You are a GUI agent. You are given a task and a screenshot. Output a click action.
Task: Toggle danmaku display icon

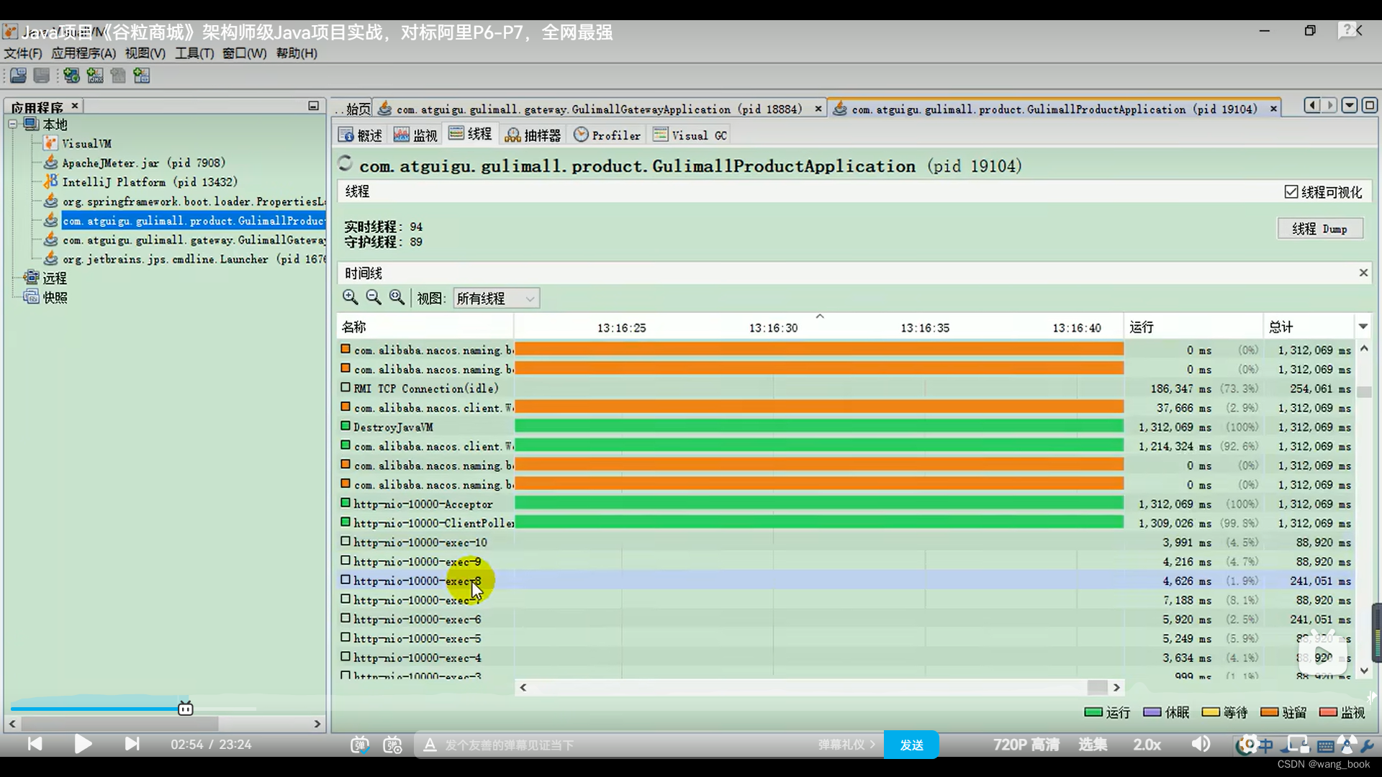point(360,745)
